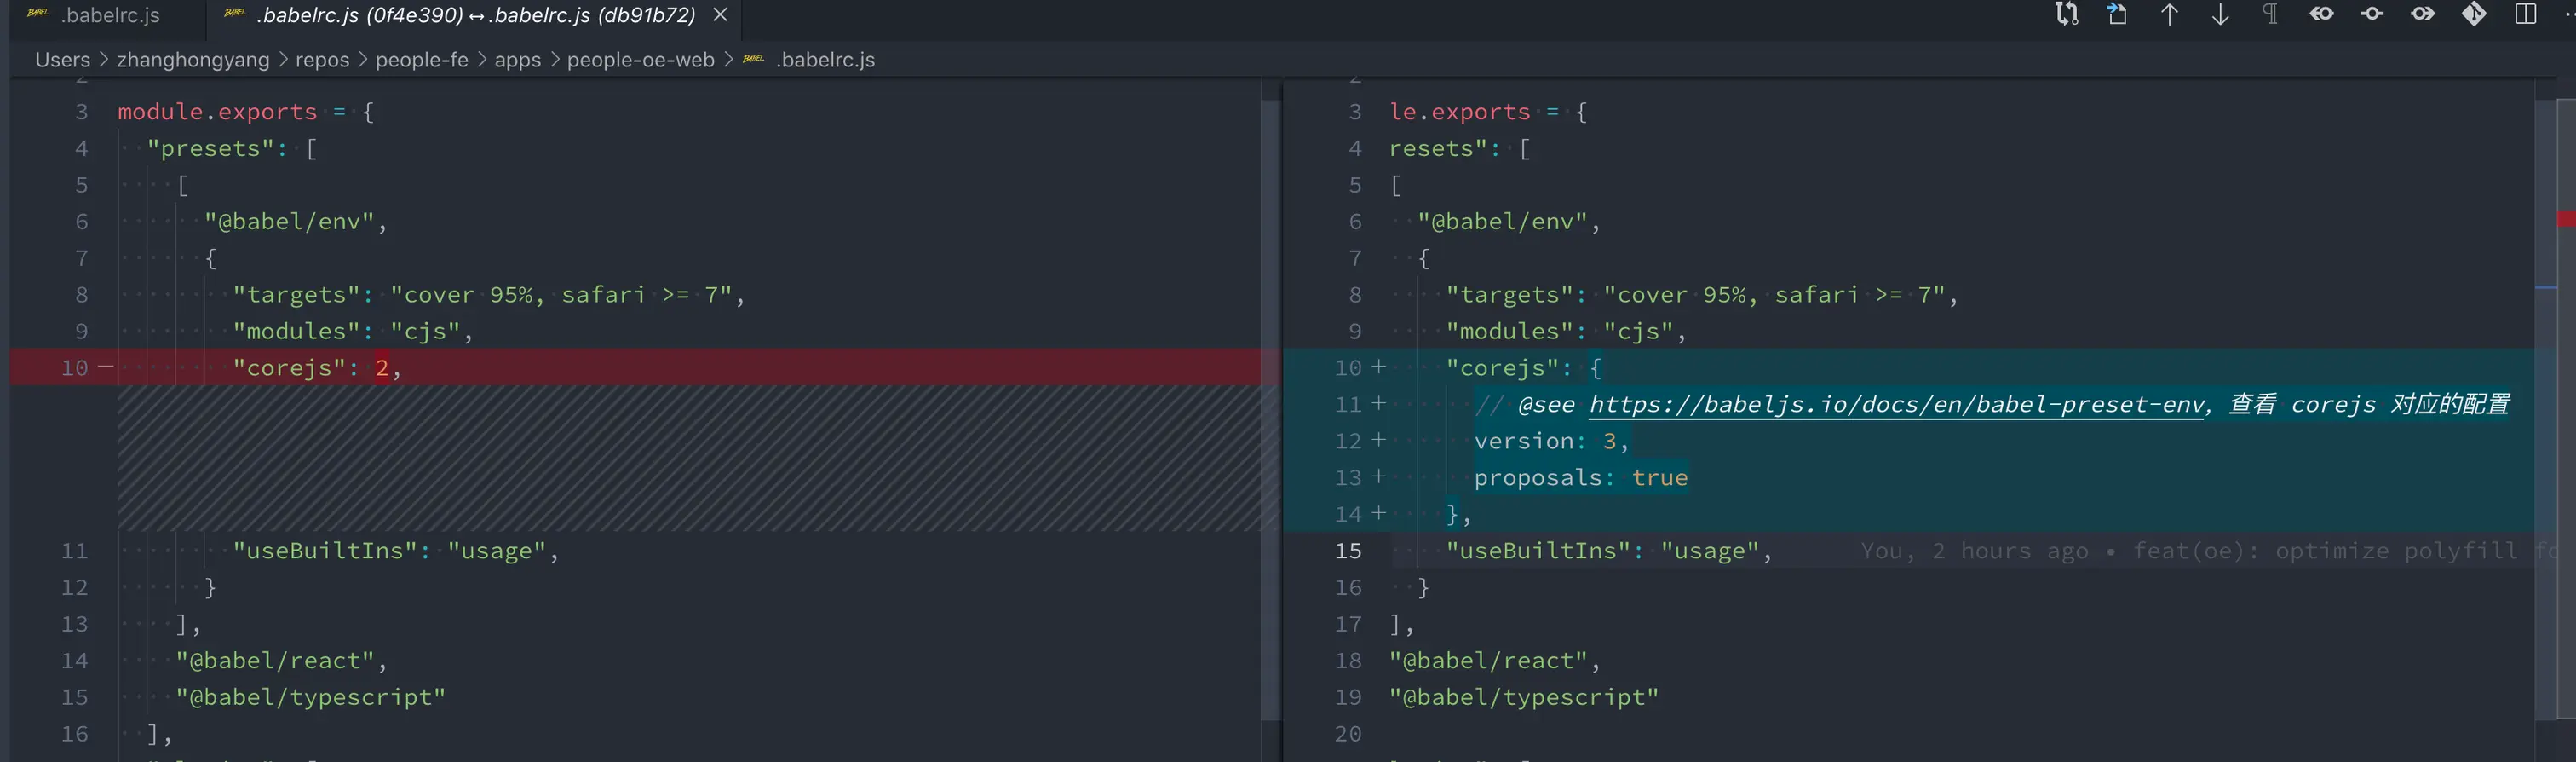Click "proposals: true" in the right pane

1581,478
